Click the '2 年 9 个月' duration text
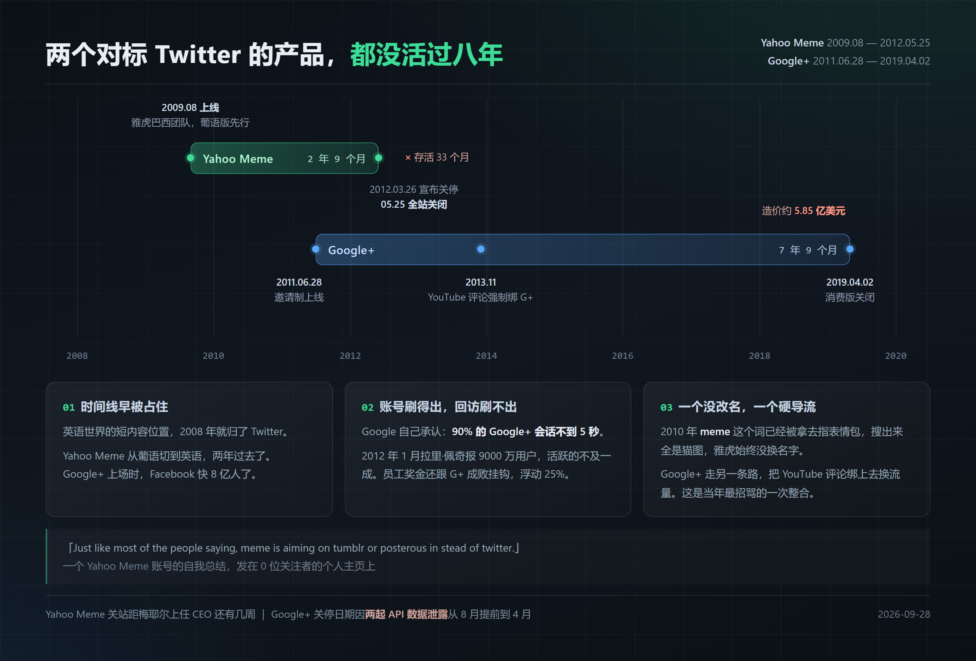Viewport: 976px width, 661px height. coord(336,159)
